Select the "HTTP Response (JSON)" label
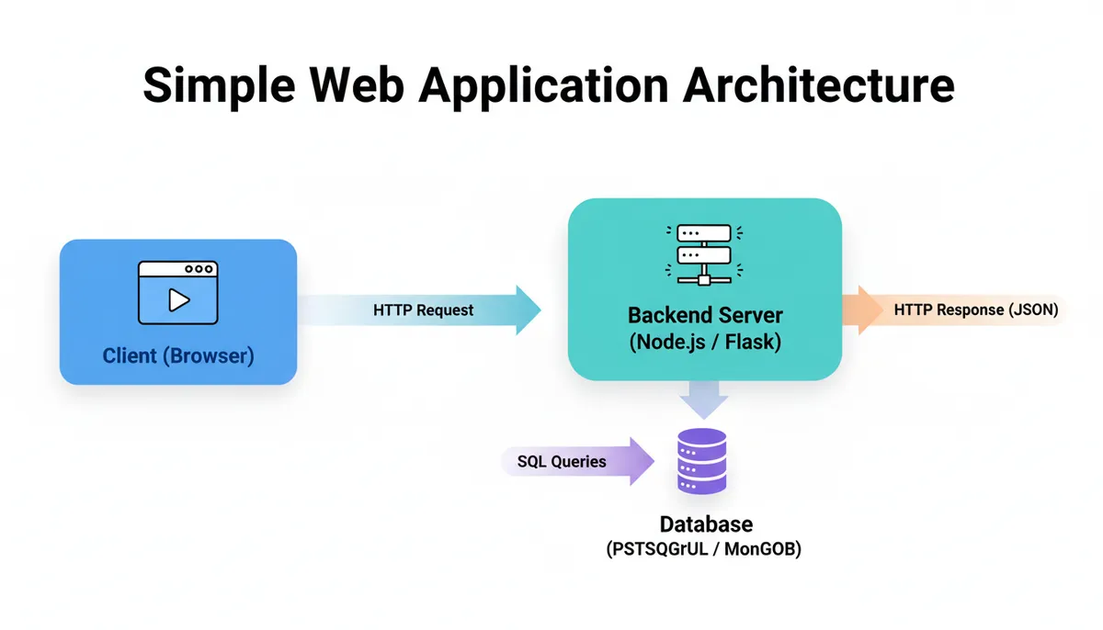Screen dimensions: 1103x630 point(976,310)
